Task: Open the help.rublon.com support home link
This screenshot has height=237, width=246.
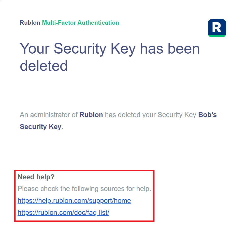Action: point(74,201)
